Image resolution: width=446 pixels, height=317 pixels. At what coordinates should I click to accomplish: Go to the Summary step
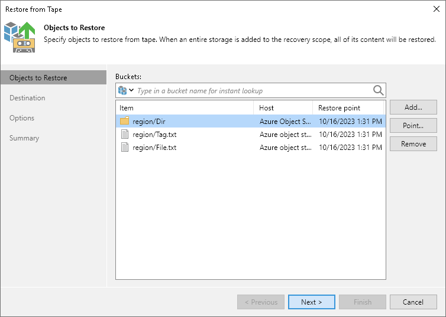click(24, 138)
